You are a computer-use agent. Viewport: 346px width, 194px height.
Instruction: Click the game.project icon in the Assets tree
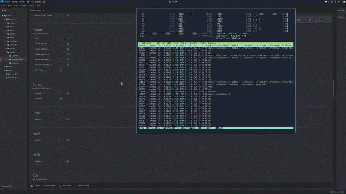pos(7,74)
